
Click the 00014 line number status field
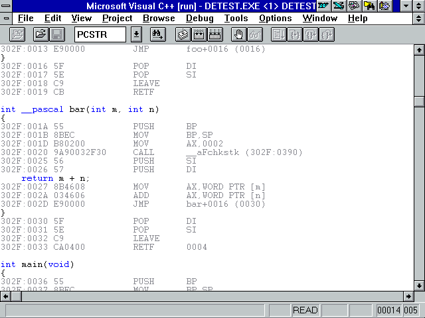click(x=388, y=310)
